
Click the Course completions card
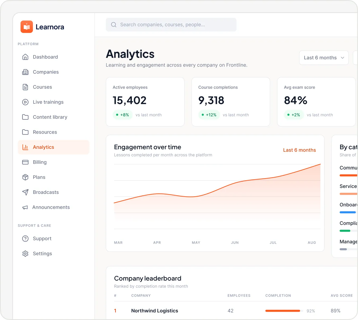coord(231,102)
